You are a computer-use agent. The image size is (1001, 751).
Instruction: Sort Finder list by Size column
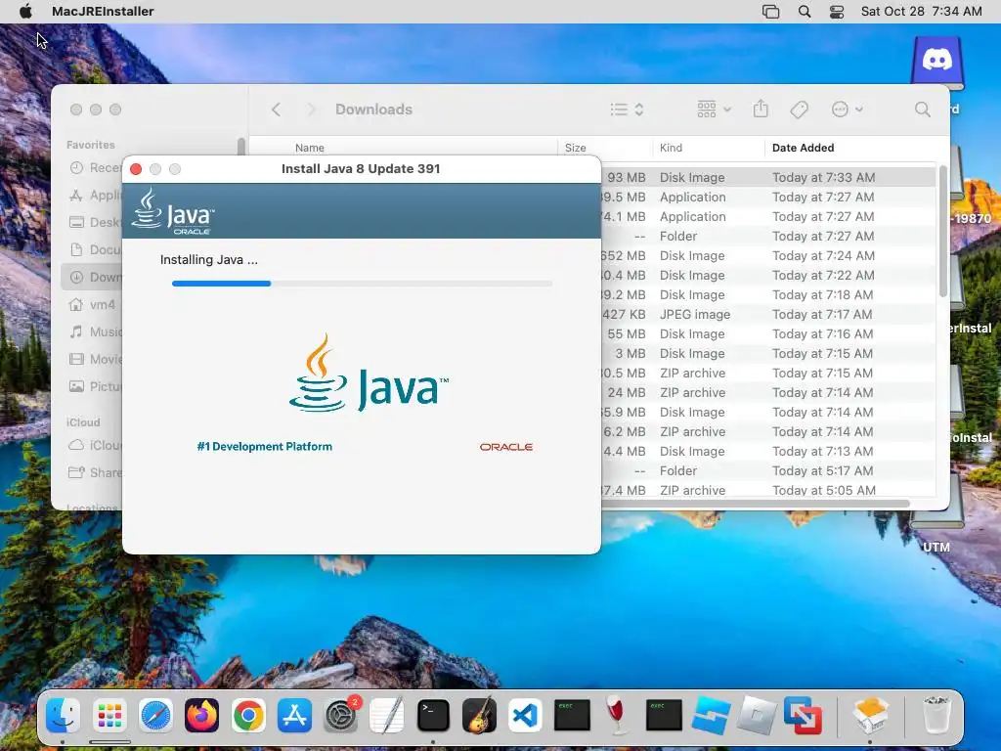pyautogui.click(x=575, y=148)
